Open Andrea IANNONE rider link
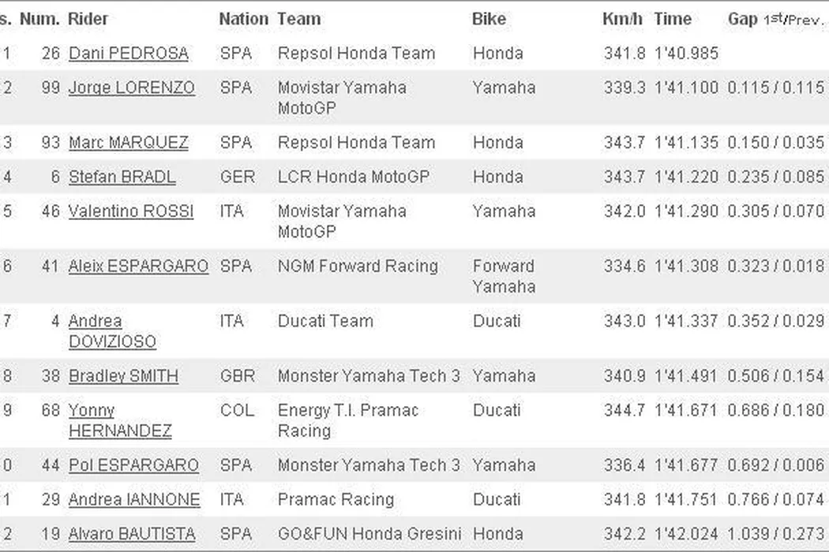Screen dimensions: 829x552 [x=133, y=500]
